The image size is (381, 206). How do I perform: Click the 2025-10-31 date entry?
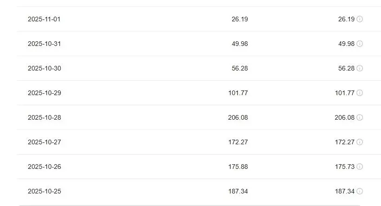coord(44,44)
